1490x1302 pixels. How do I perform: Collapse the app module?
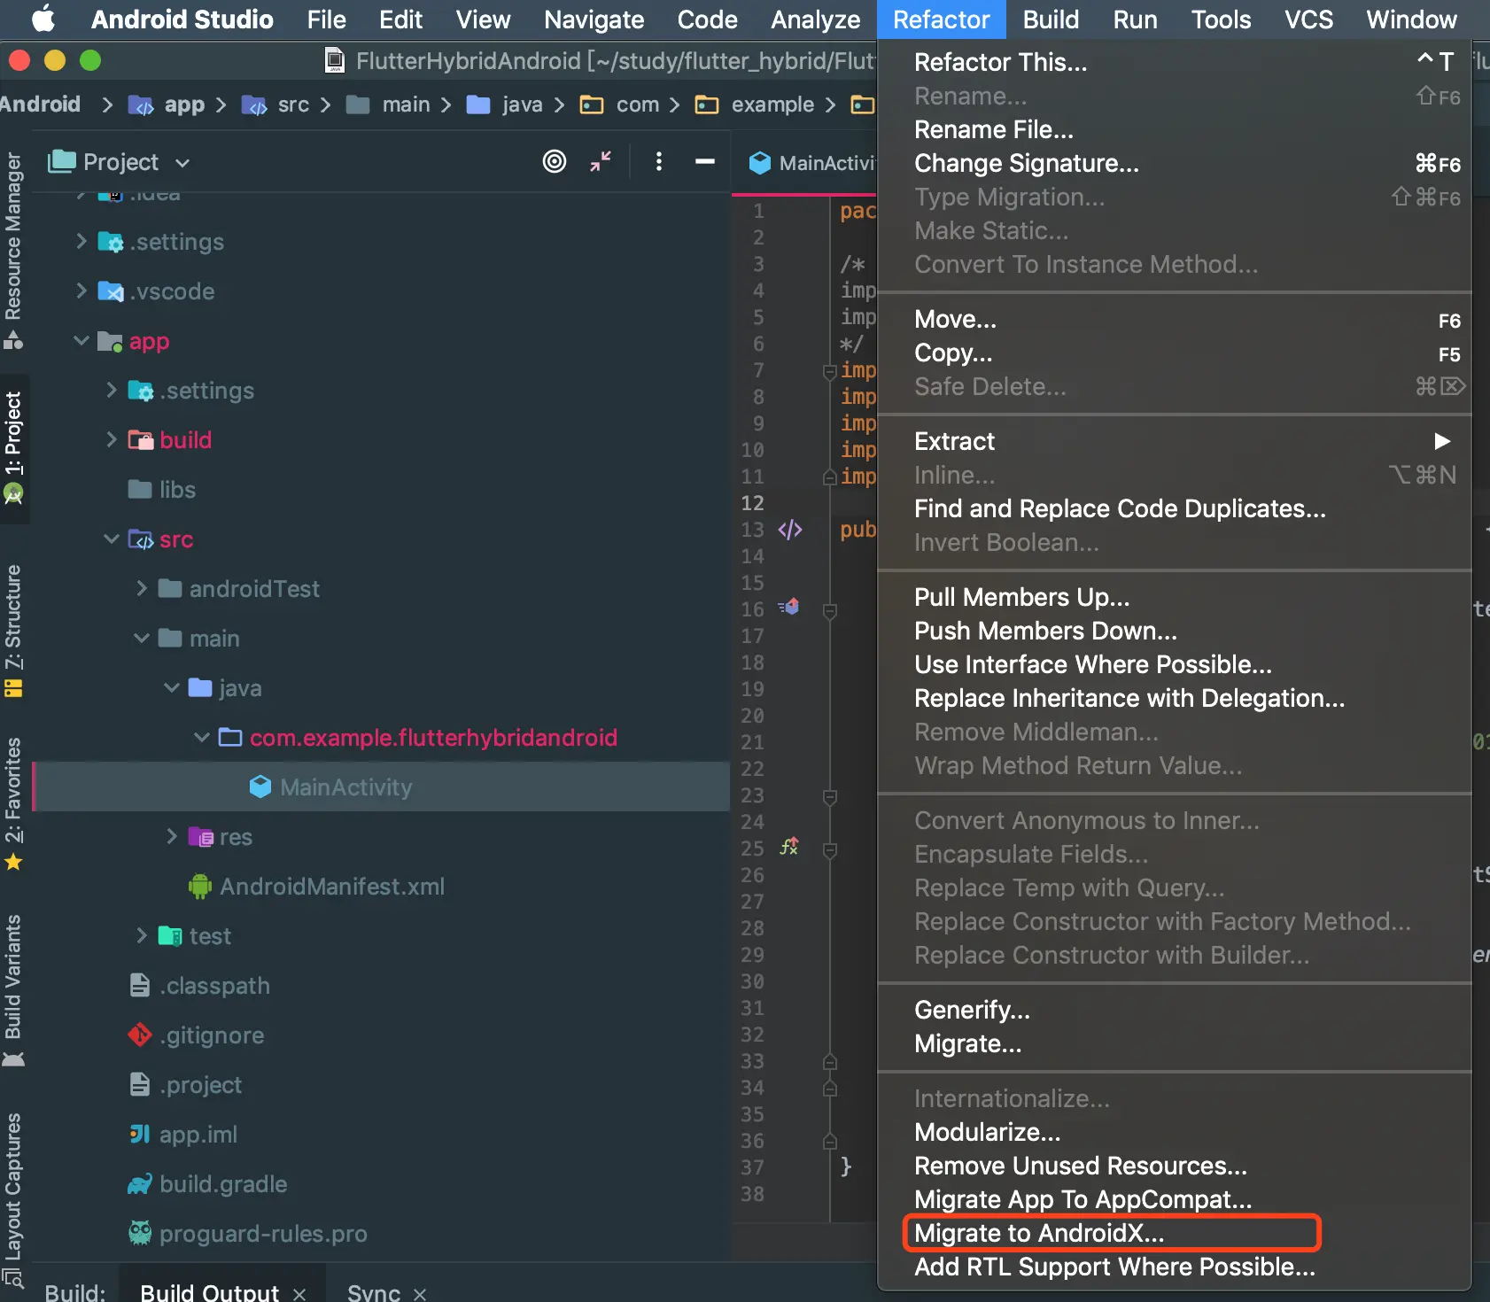click(x=81, y=341)
